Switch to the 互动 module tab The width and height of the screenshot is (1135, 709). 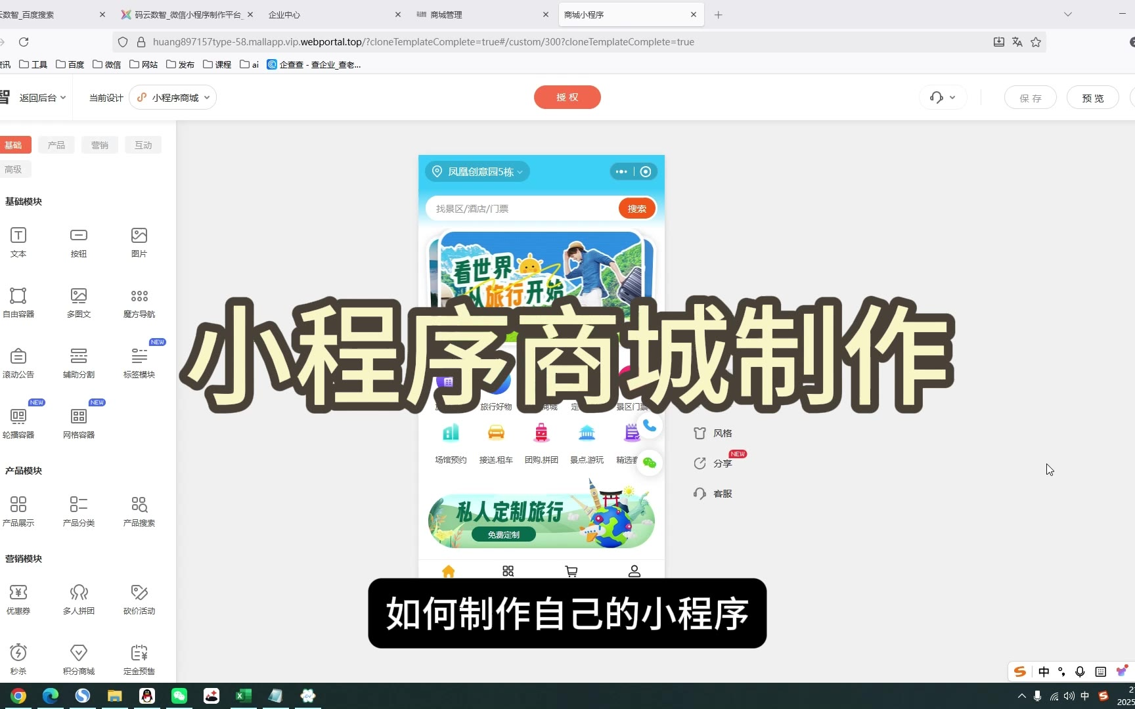click(x=143, y=145)
